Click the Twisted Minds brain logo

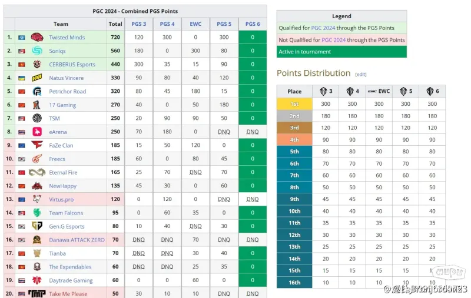(x=37, y=37)
